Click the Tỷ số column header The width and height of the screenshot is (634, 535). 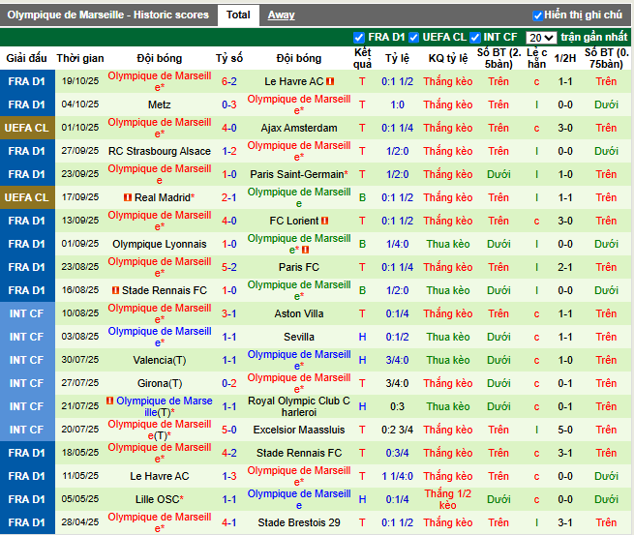[x=229, y=58]
